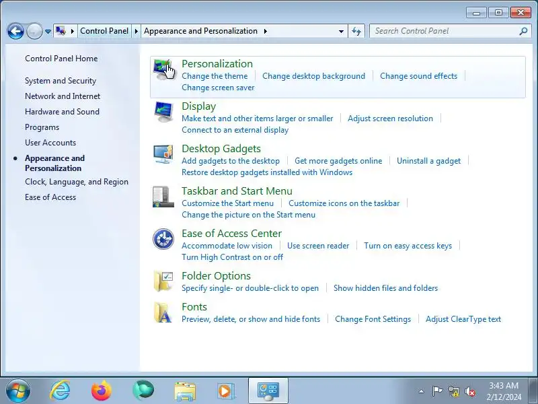This screenshot has width=538, height=404.
Task: Show hidden tray icons arrow
Action: (x=422, y=391)
